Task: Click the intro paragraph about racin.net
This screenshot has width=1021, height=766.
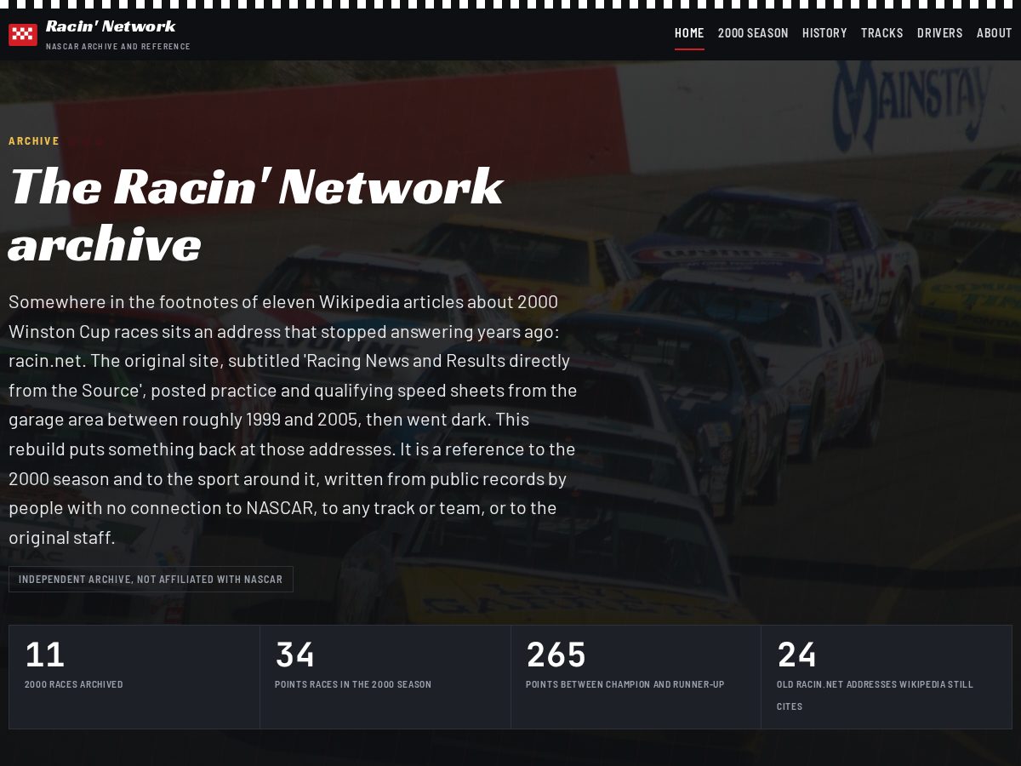Action: 294,419
